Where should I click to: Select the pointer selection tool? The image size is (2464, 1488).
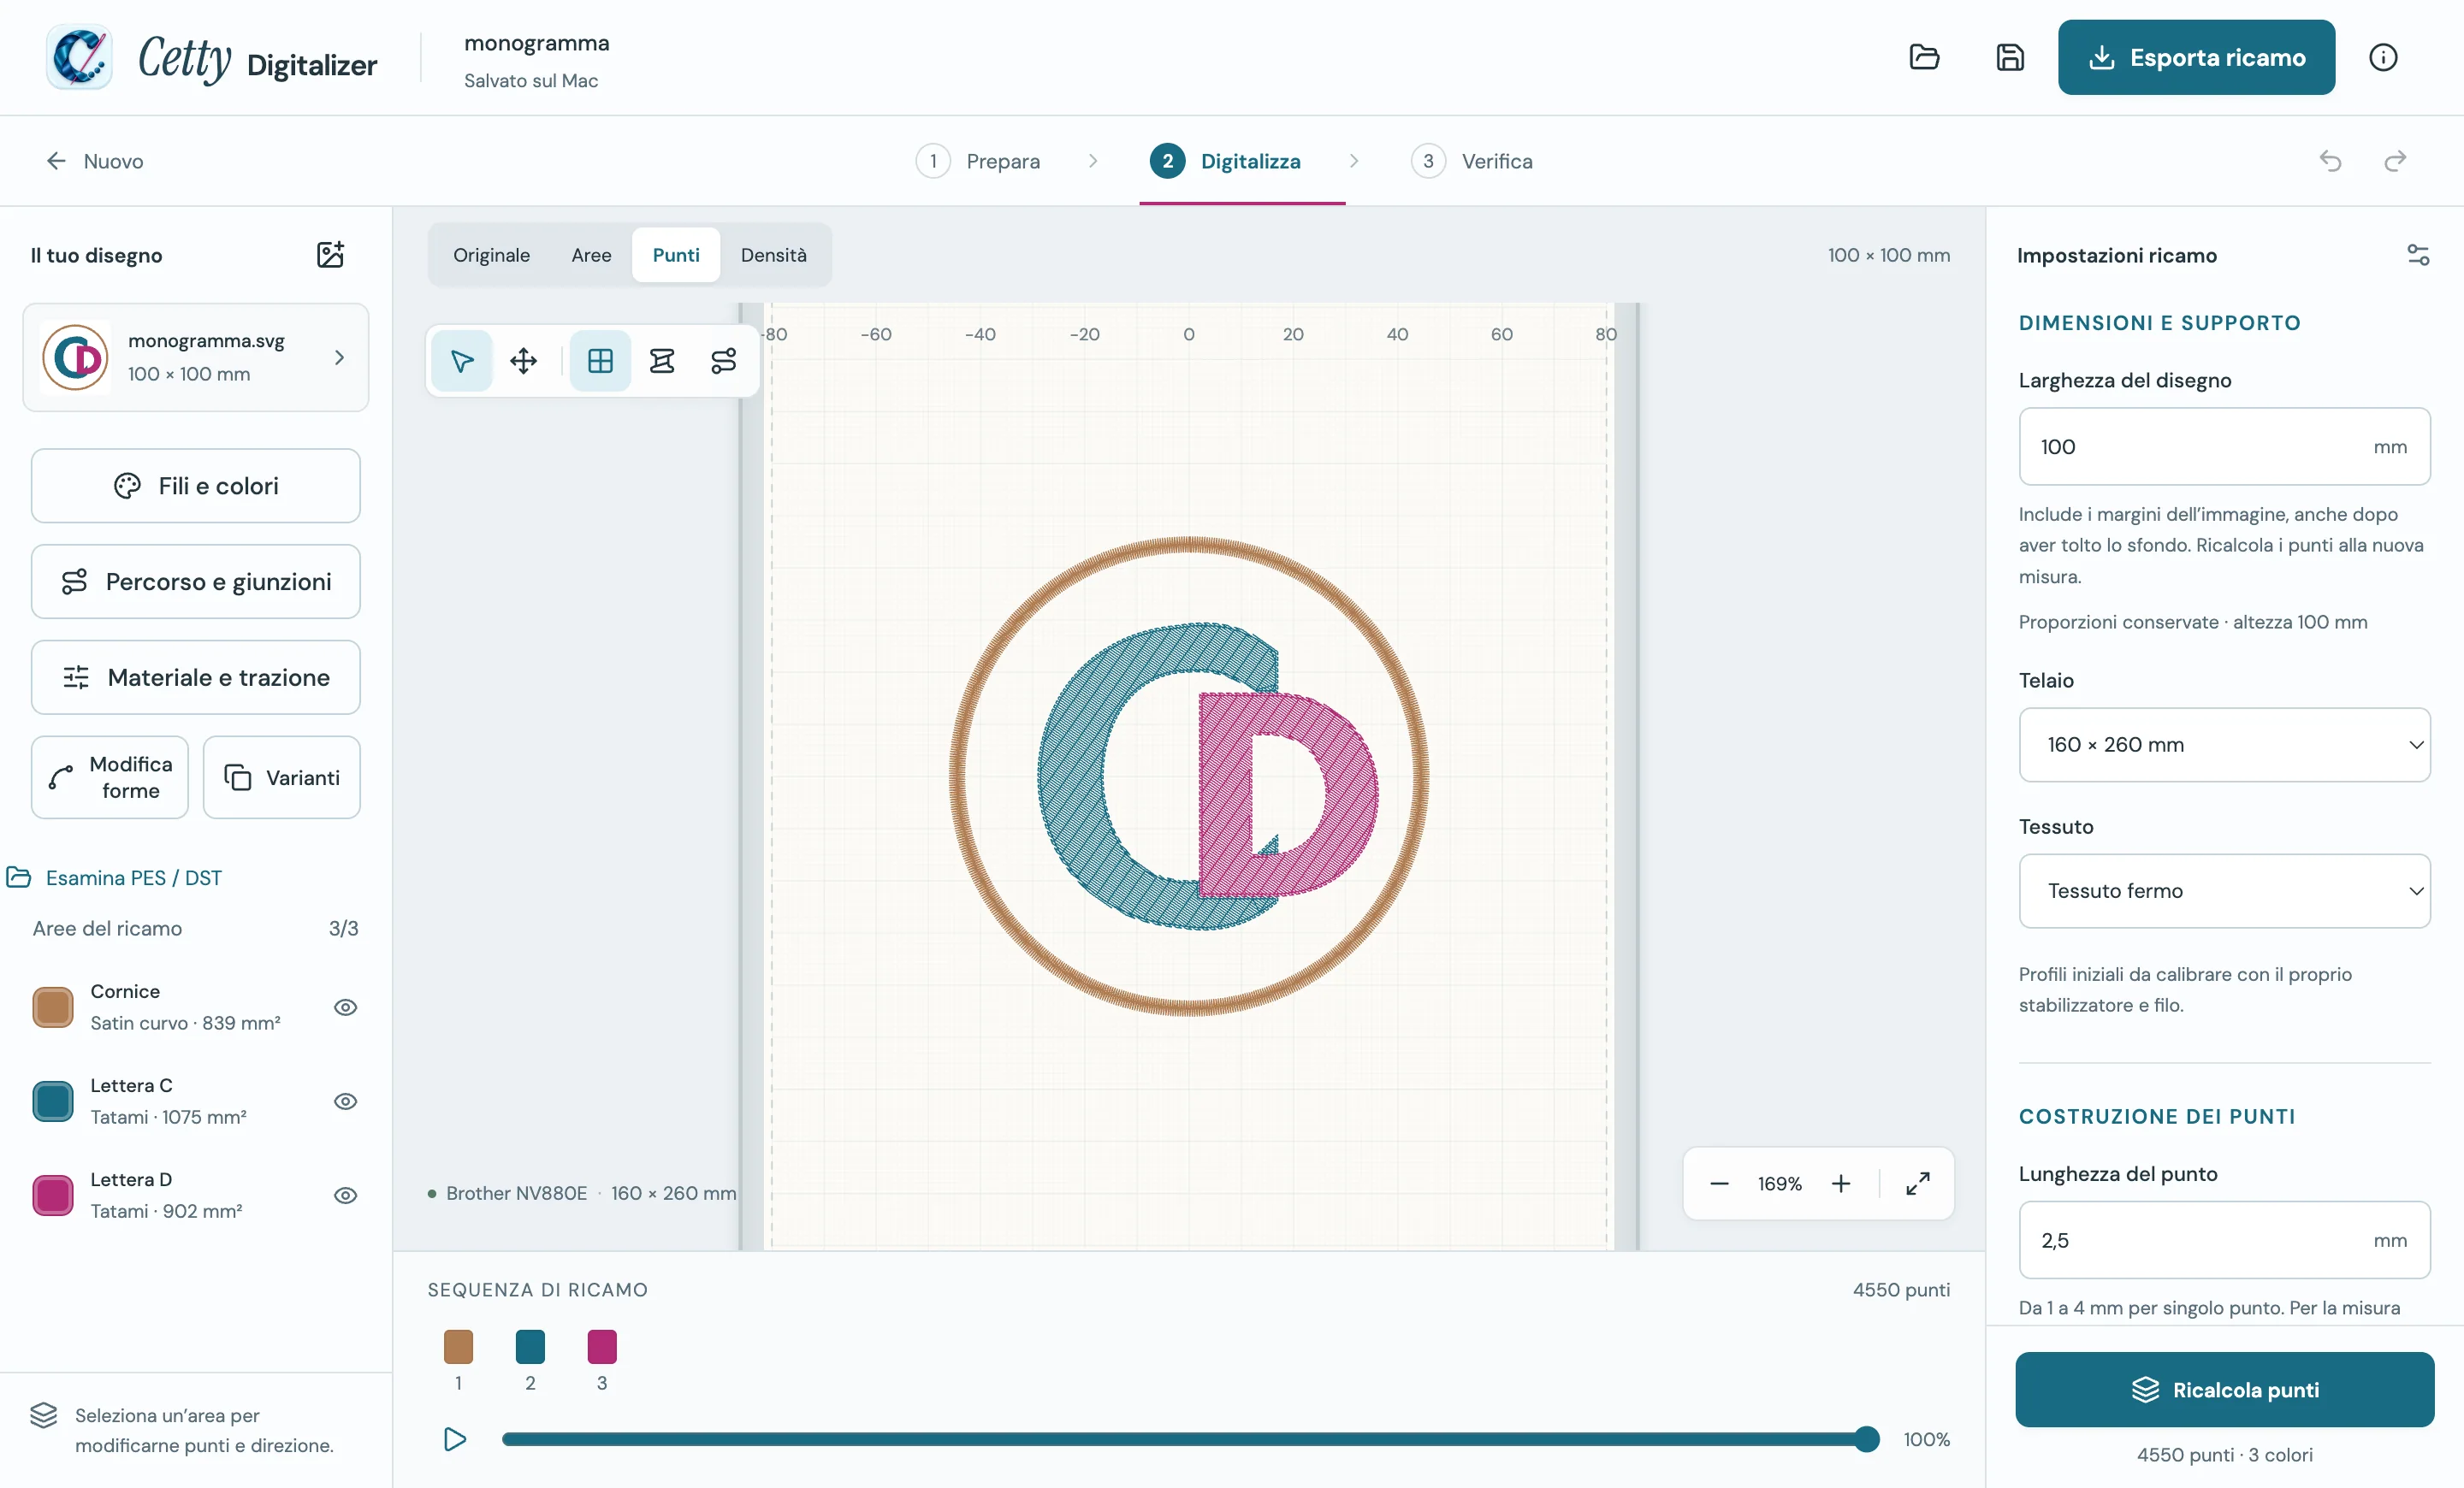(x=462, y=360)
